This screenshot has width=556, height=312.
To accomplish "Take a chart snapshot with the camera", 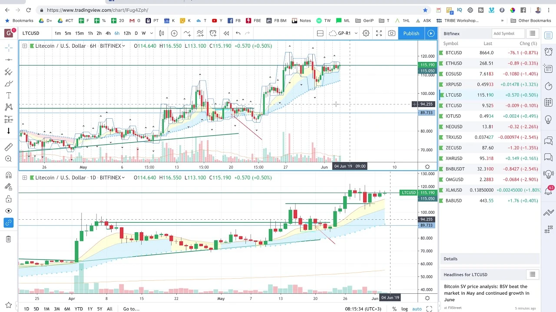I will click(392, 33).
